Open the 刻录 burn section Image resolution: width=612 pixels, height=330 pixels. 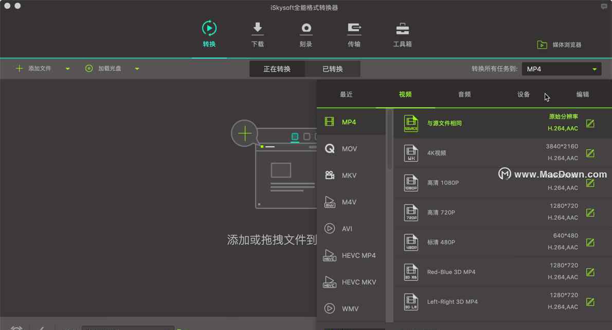(x=306, y=34)
